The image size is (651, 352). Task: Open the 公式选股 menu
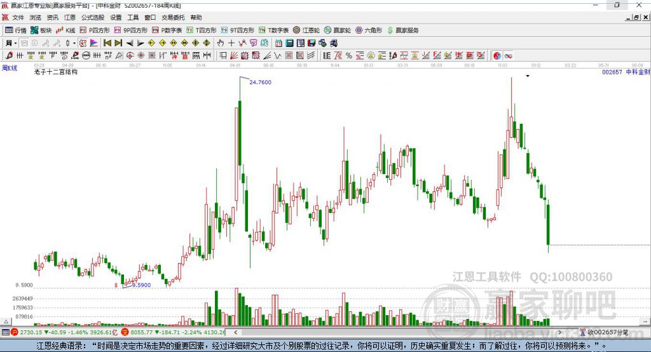click(93, 17)
